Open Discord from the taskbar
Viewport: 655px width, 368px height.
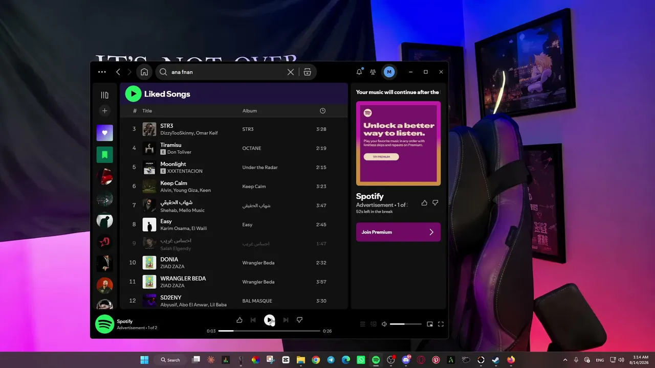pos(406,360)
